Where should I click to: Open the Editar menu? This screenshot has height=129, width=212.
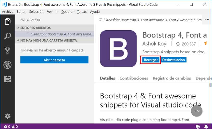pos(21,12)
